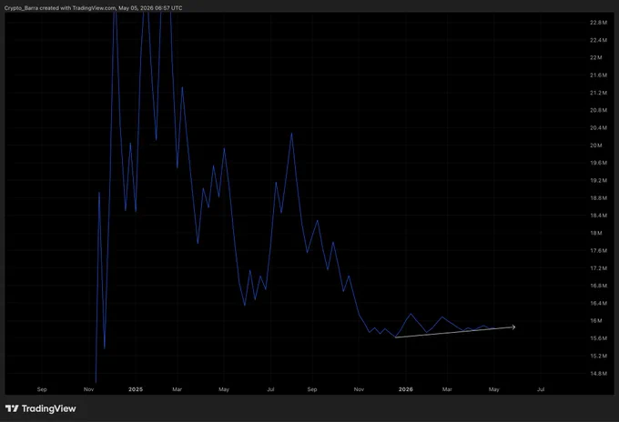Select the 20M price axis label

(595, 146)
